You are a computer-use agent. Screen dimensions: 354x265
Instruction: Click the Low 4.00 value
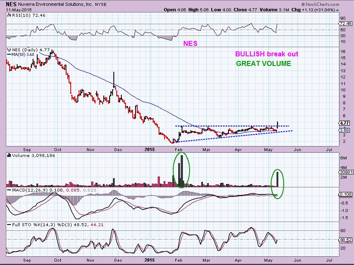(221, 10)
